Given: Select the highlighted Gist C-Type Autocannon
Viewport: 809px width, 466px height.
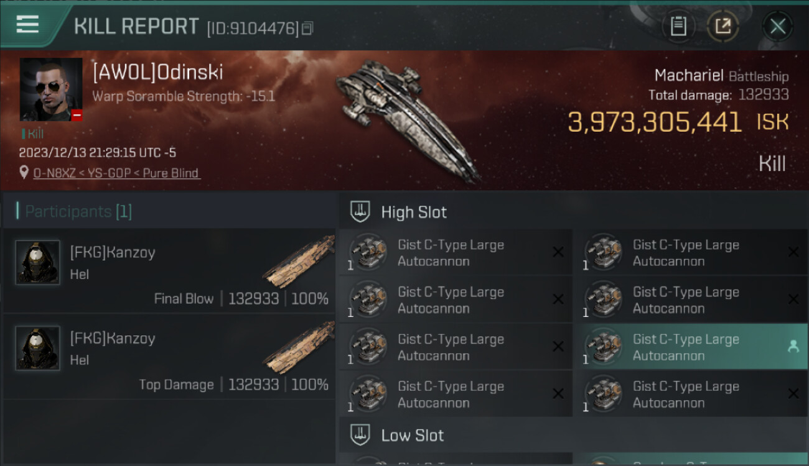Looking at the screenshot, I should 691,347.
